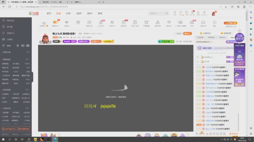Open the flame icon with NEW badge

(101, 22)
